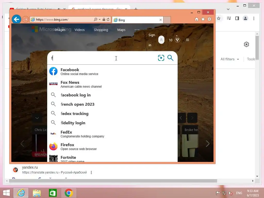Open the Bing Rewards trophy icon
Image resolution: width=264 pixels, height=198 pixels.
tap(177, 40)
